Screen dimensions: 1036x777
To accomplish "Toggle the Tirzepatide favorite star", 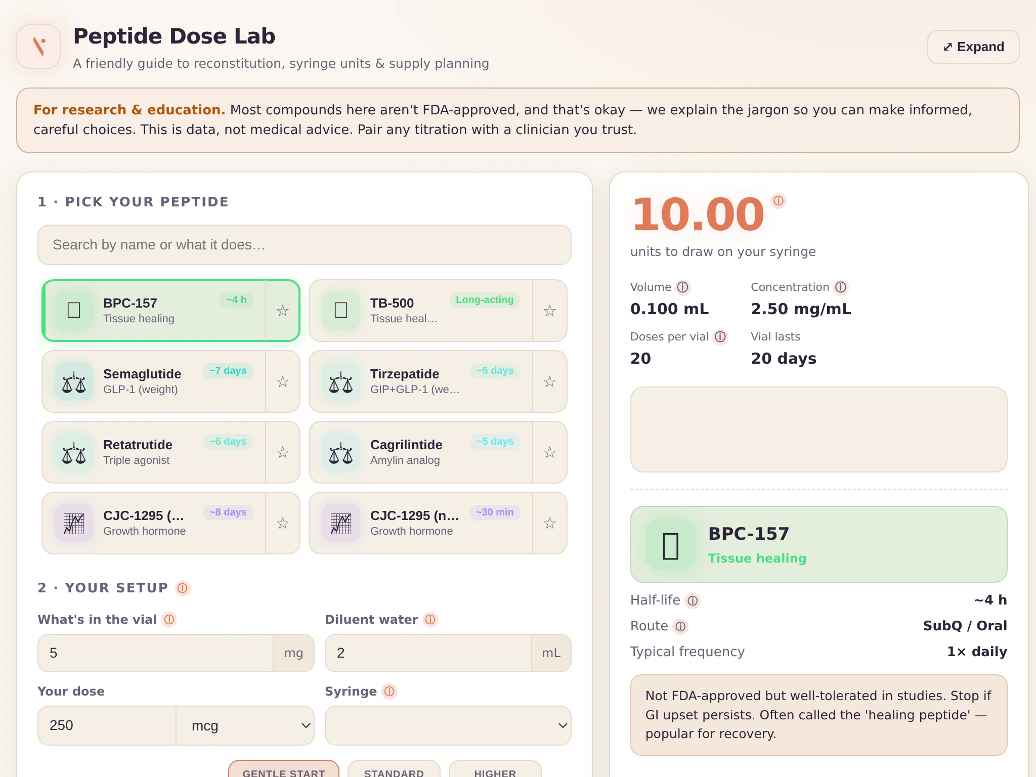I will click(x=550, y=381).
